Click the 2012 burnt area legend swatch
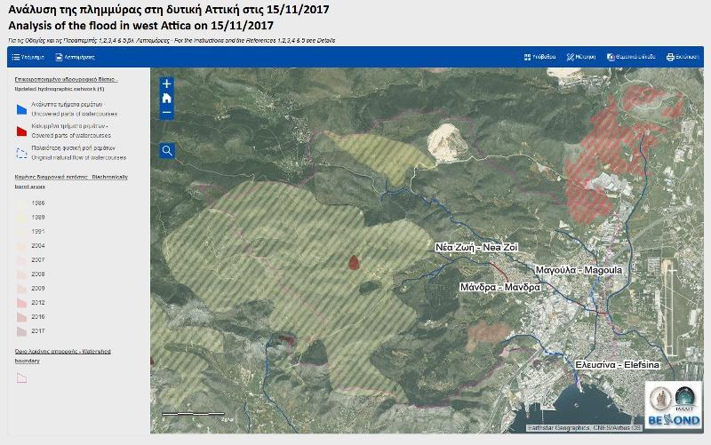 pos(21,302)
